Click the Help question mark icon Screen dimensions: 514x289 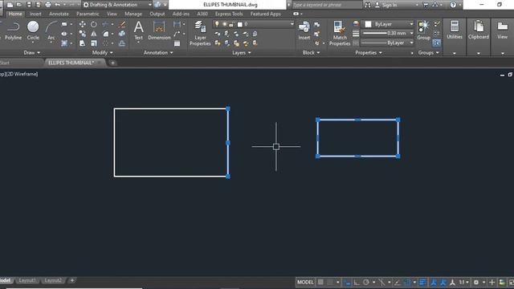point(453,5)
